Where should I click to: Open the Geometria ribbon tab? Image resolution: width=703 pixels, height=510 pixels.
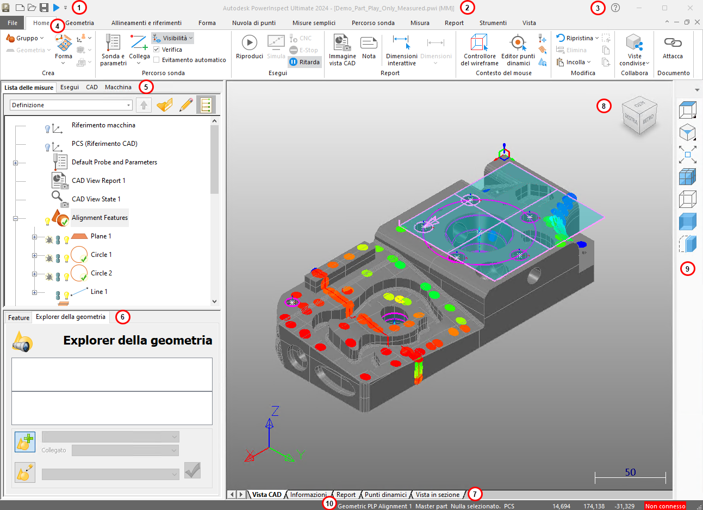tap(79, 23)
